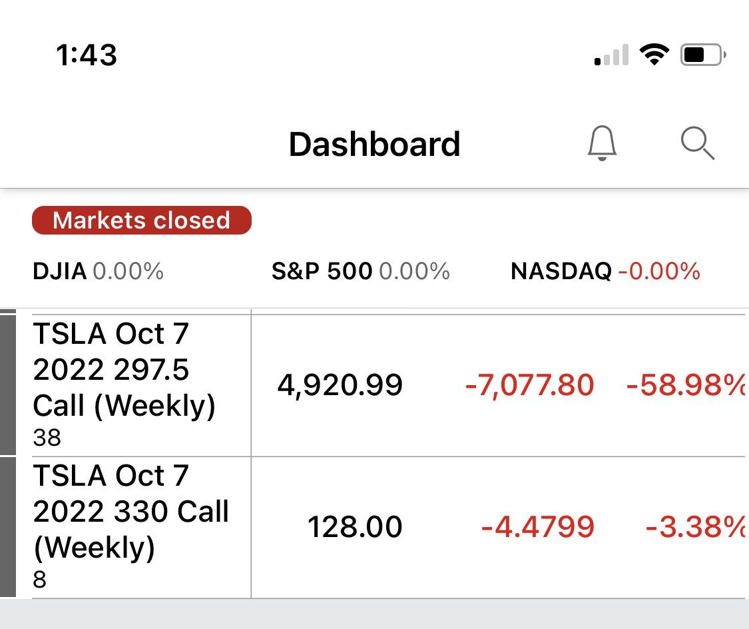Tap the notifications bell icon
The height and width of the screenshot is (629, 749).
(602, 143)
